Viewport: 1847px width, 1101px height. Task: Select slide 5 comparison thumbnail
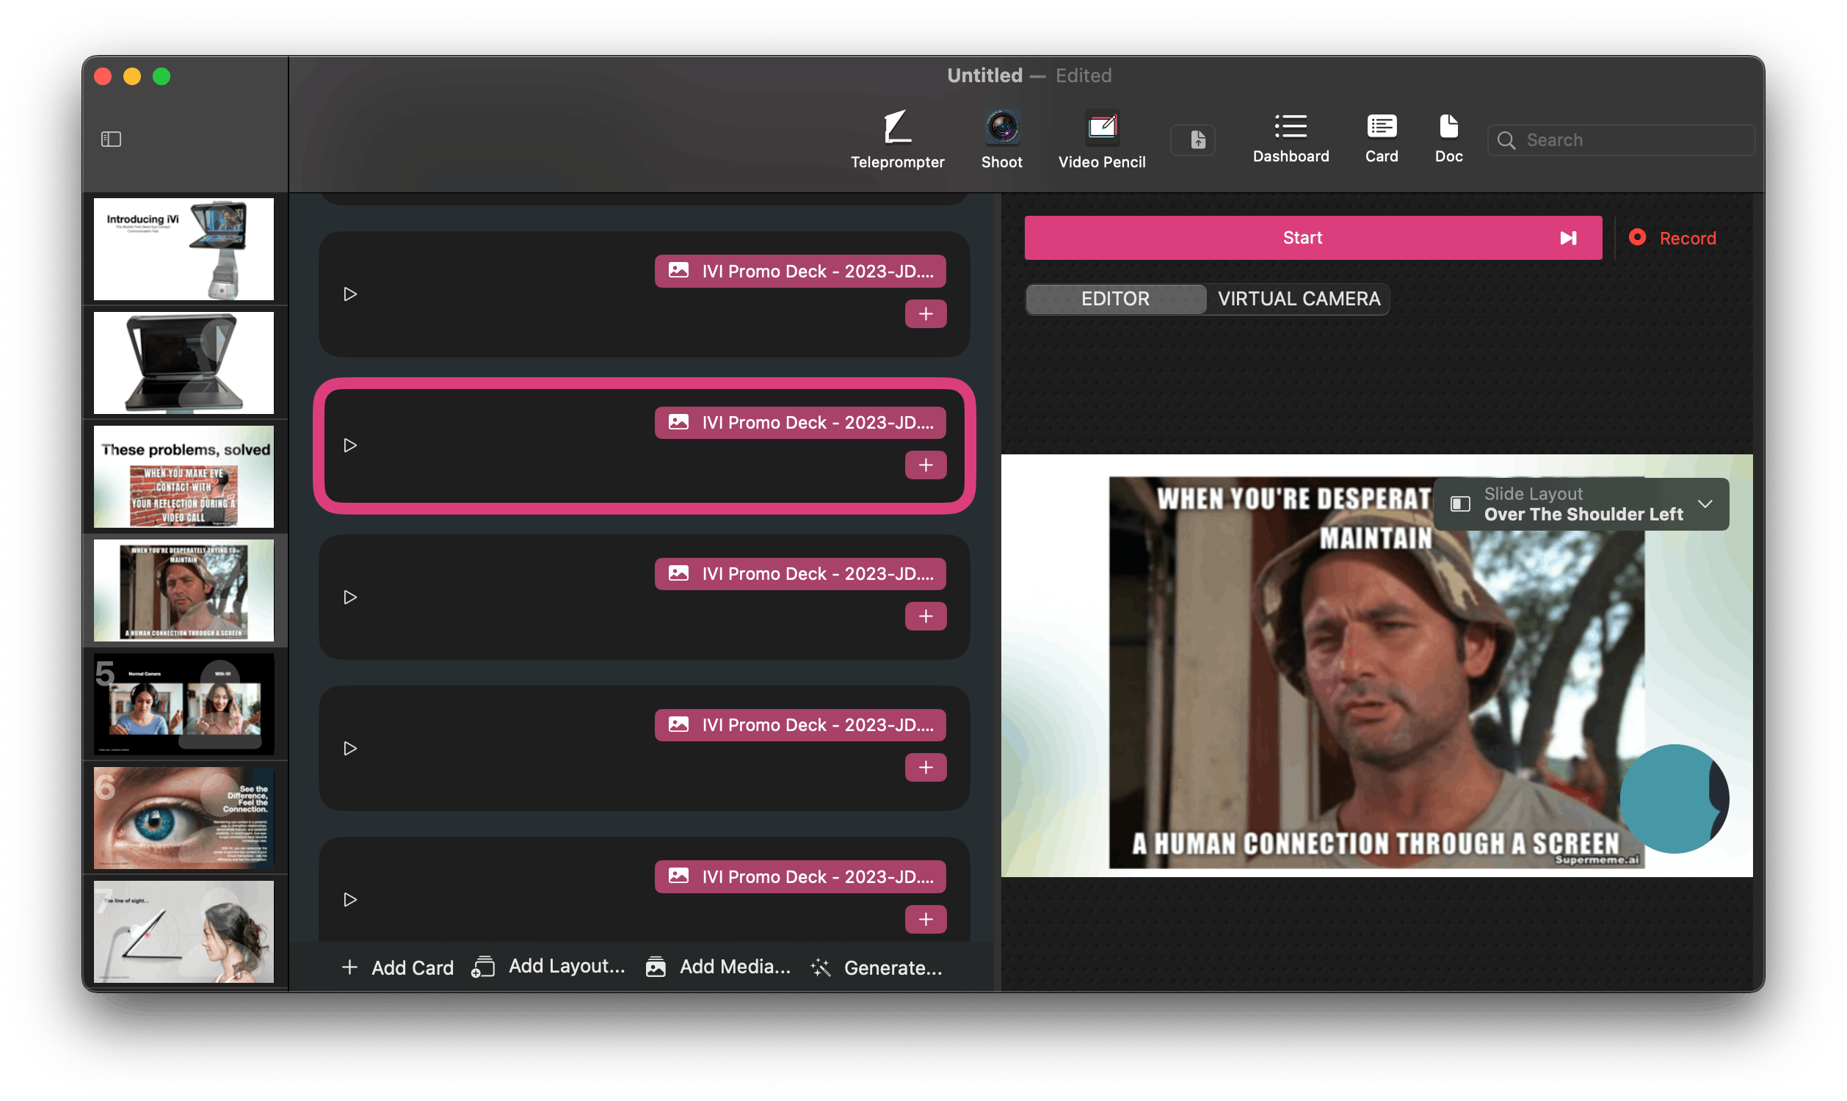click(x=184, y=705)
